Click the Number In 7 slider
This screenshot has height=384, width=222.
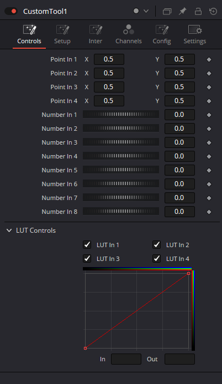121,197
